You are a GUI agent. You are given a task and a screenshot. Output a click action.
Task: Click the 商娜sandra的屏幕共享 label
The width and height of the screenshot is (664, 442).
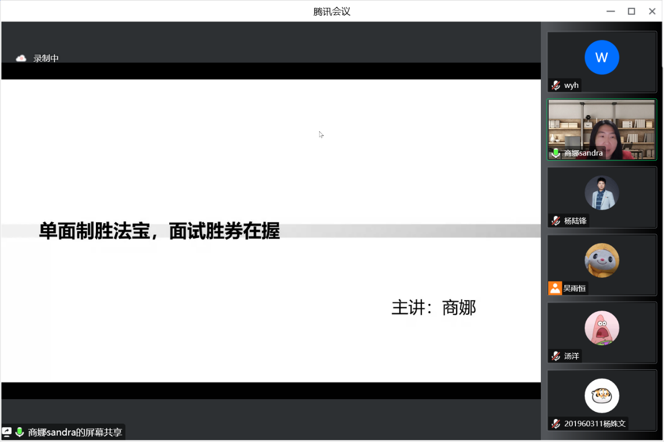(x=75, y=432)
